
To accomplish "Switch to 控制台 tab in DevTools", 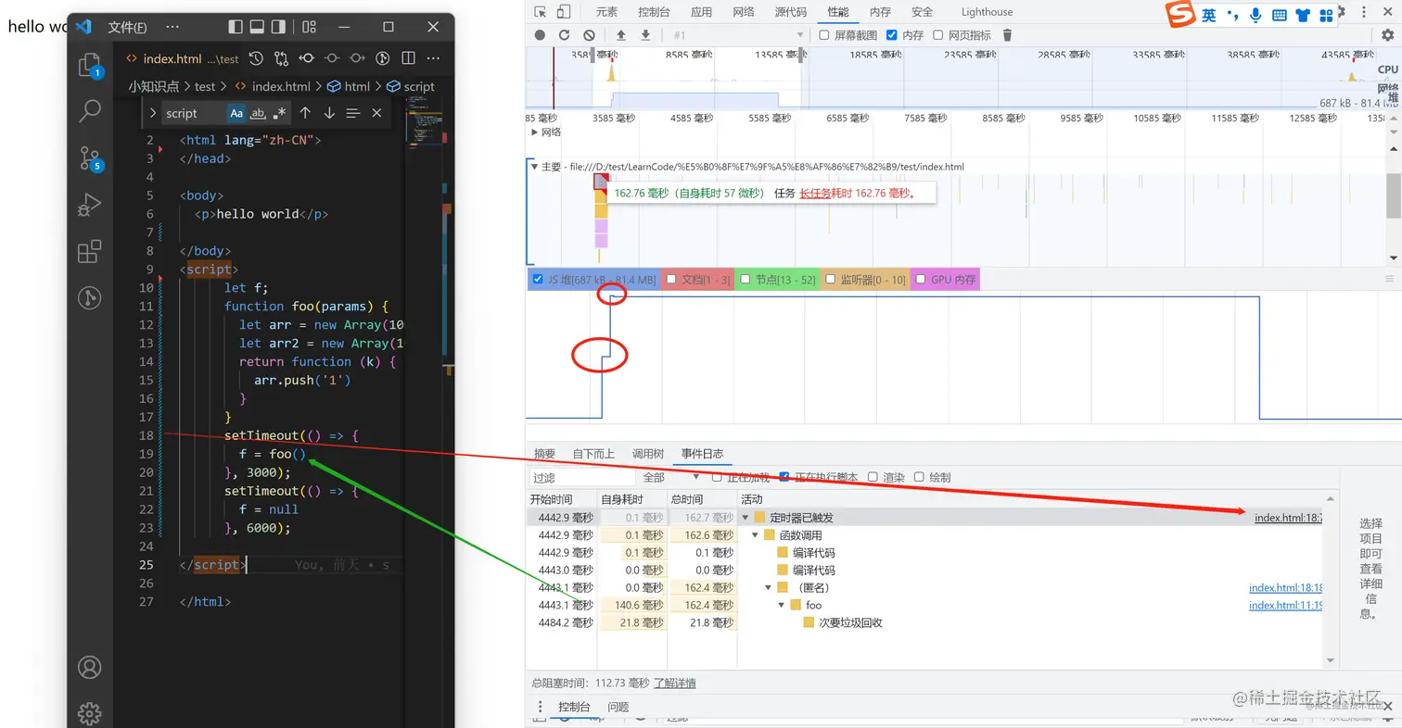I will 654,12.
